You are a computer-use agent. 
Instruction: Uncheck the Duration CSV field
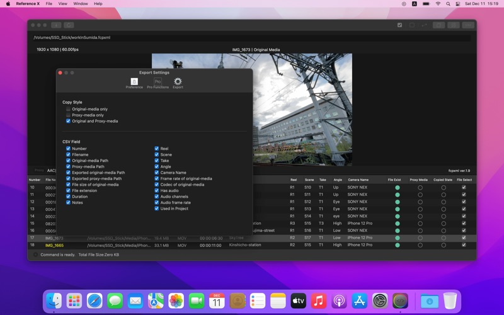click(x=68, y=197)
